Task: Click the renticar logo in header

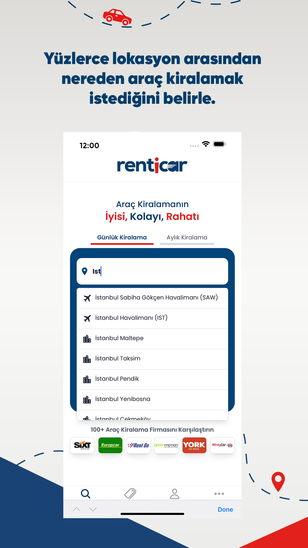Action: click(x=152, y=166)
